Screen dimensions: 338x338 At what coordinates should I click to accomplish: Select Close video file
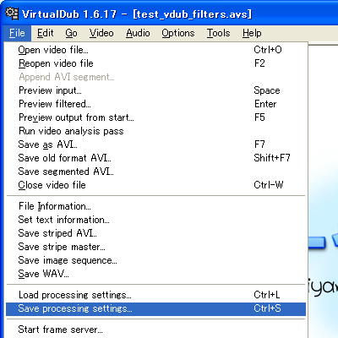coord(155,185)
